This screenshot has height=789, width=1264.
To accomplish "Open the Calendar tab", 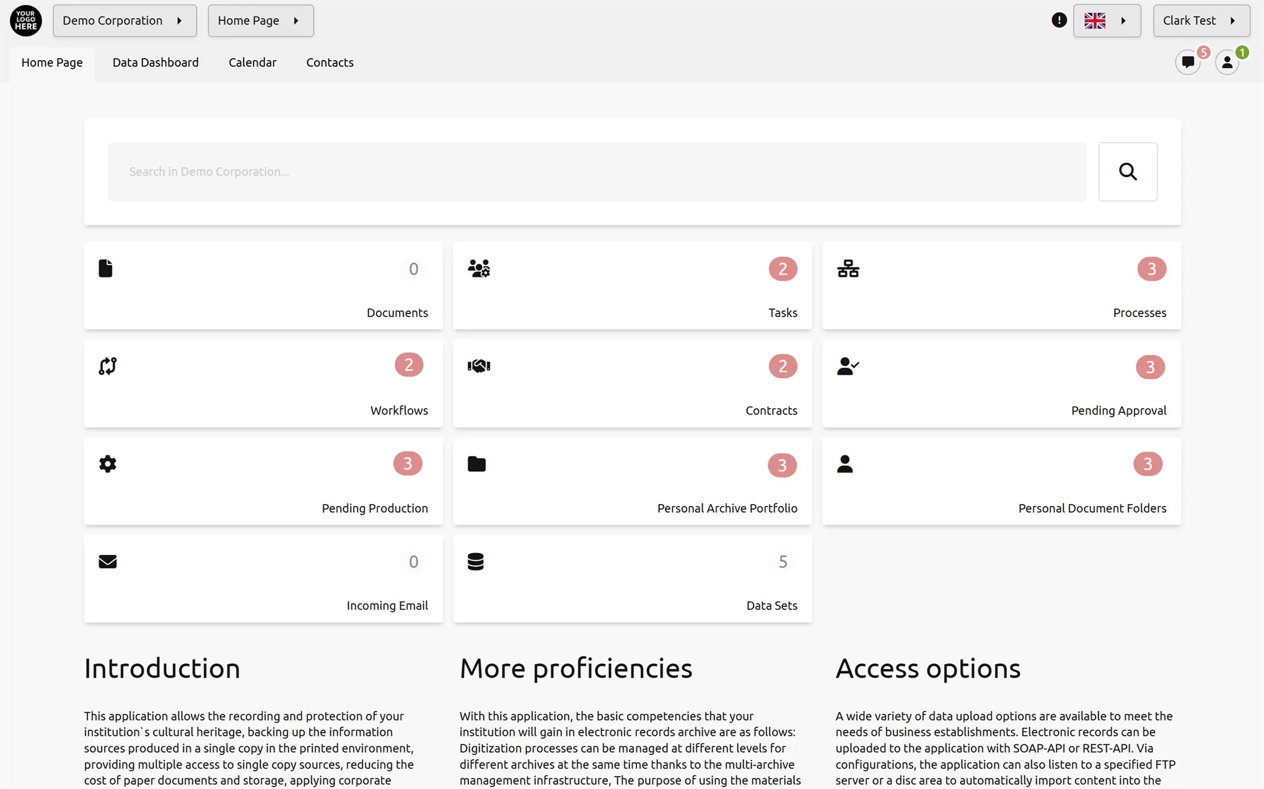I will pyautogui.click(x=252, y=63).
